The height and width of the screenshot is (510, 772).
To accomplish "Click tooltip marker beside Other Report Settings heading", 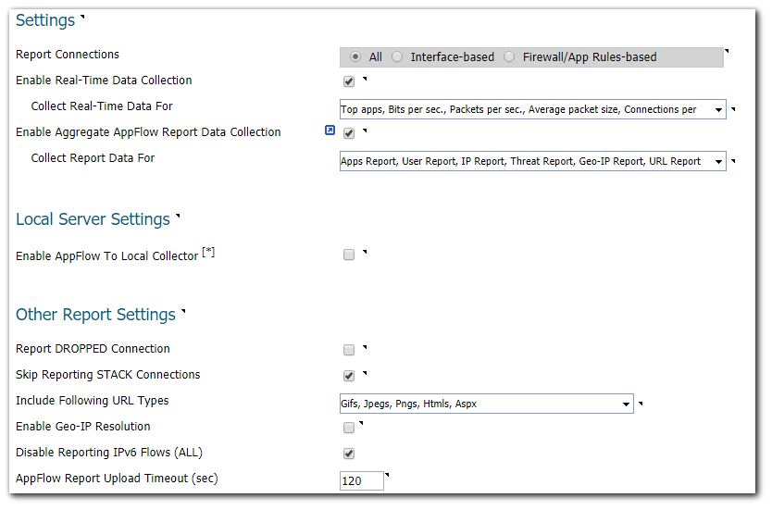I will click(x=183, y=311).
